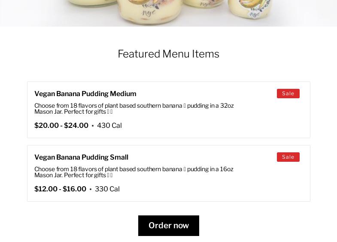Click gift emoji glyphs in Medium description
337x242 pixels.
(x=110, y=112)
